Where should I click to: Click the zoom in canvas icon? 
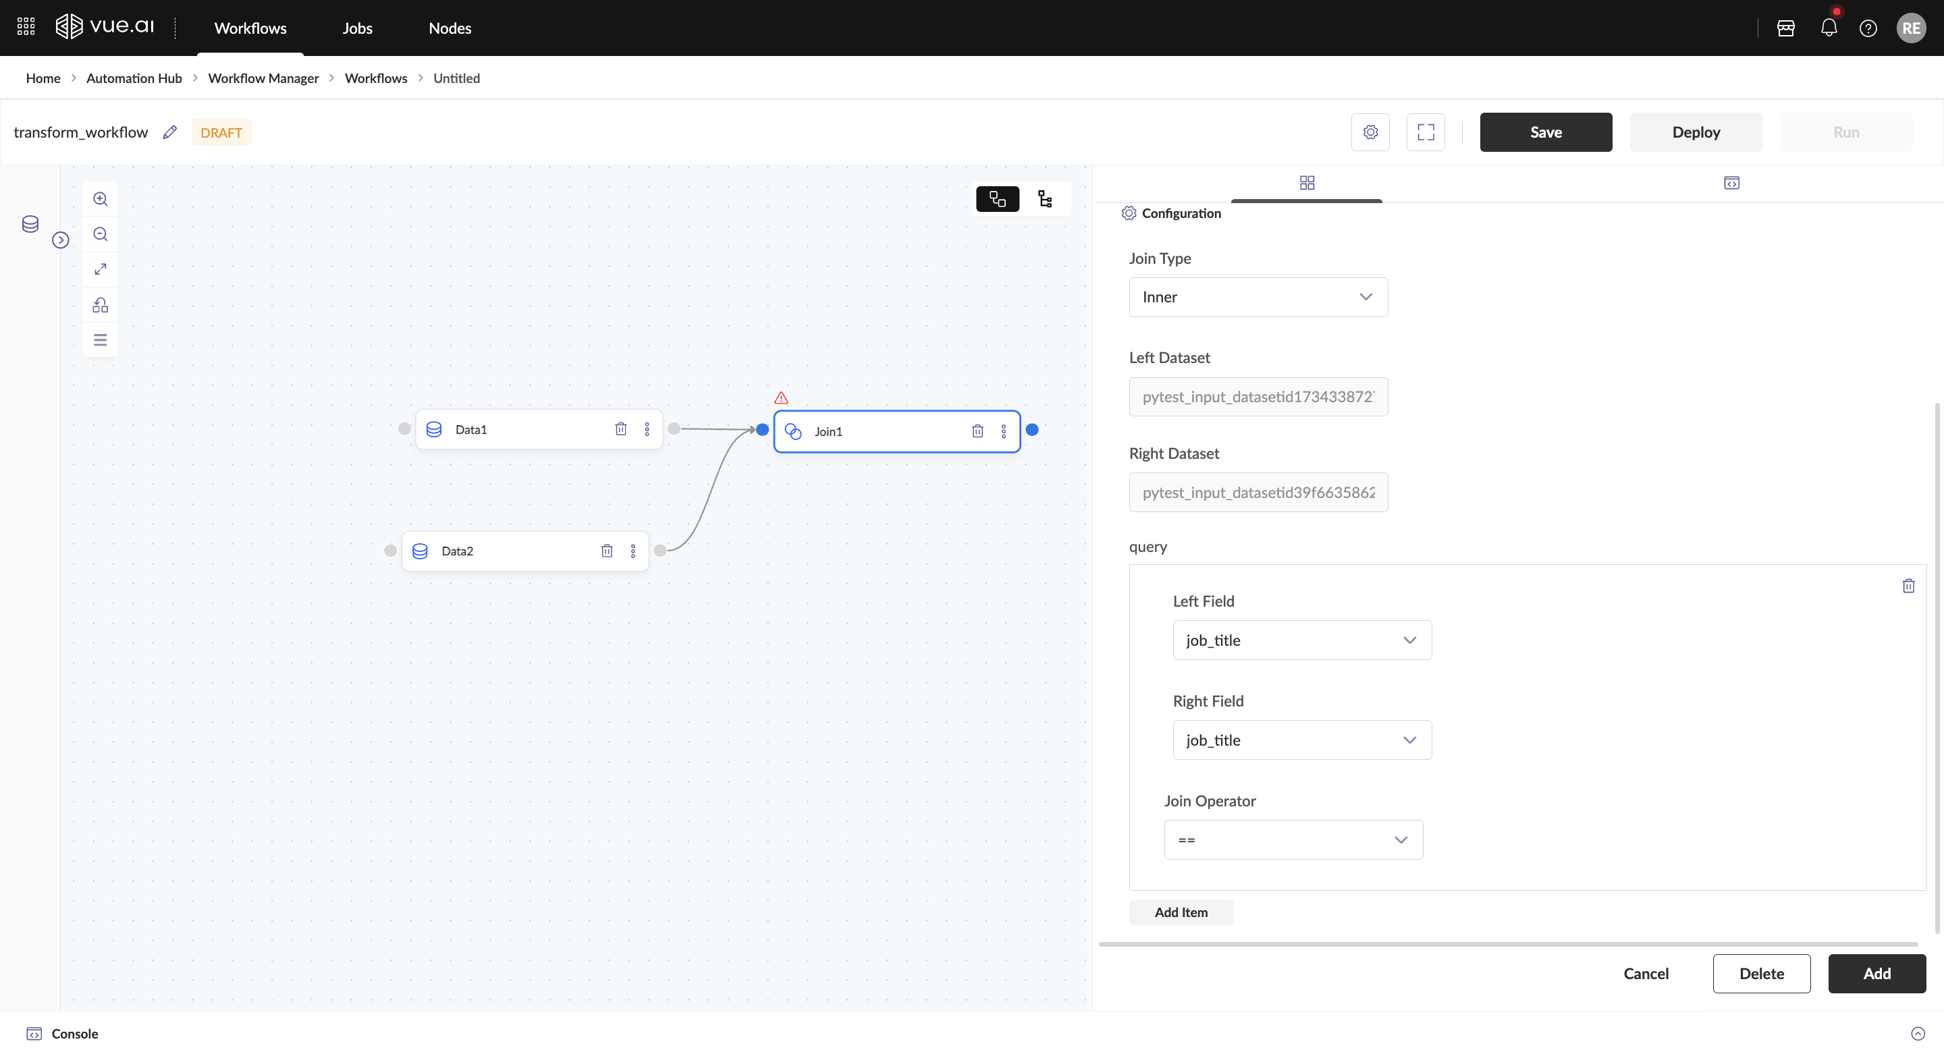101,199
